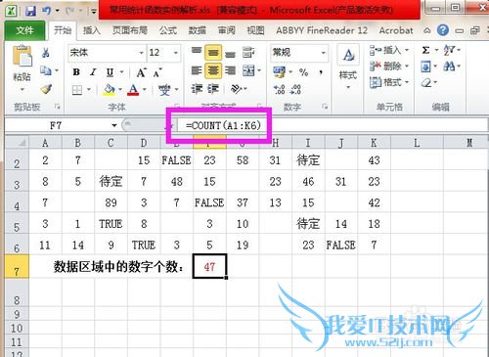This screenshot has height=357, width=489.
Task: Click Find binoculars icon
Action: tap(449, 67)
